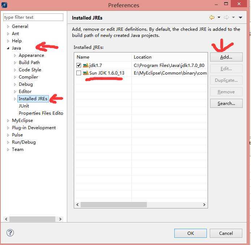Click the greyed forward navigation arrow
Screen dimensions: 251x245
pyautogui.click(x=226, y=17)
